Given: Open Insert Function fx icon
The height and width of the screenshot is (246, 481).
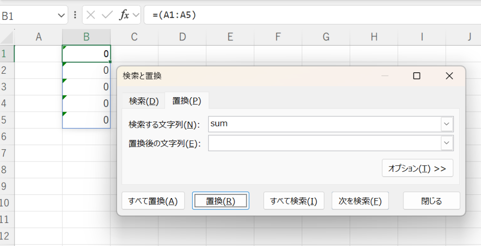Looking at the screenshot, I should coord(124,15).
